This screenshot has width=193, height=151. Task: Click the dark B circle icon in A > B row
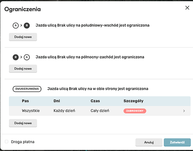click(27, 25)
